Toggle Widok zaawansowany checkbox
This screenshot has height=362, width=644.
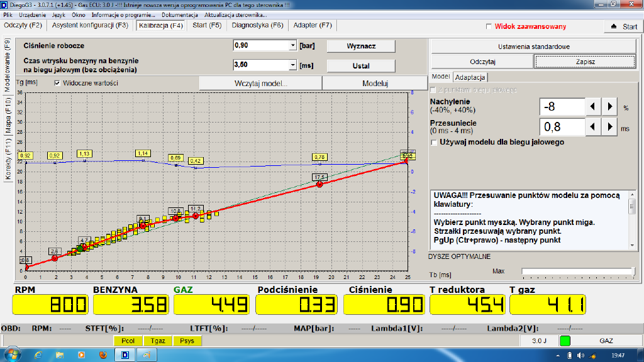click(489, 26)
